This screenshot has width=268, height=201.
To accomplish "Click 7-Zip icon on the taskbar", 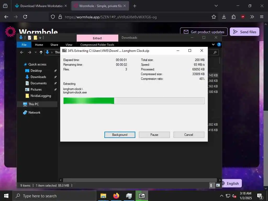I will [142, 196].
